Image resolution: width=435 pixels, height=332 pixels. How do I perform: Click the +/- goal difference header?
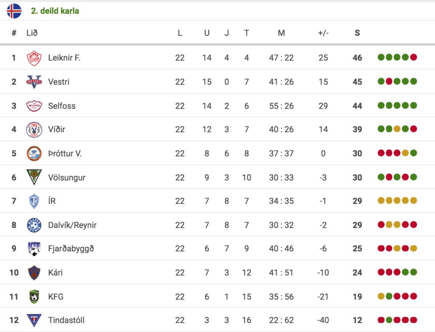pos(323,33)
